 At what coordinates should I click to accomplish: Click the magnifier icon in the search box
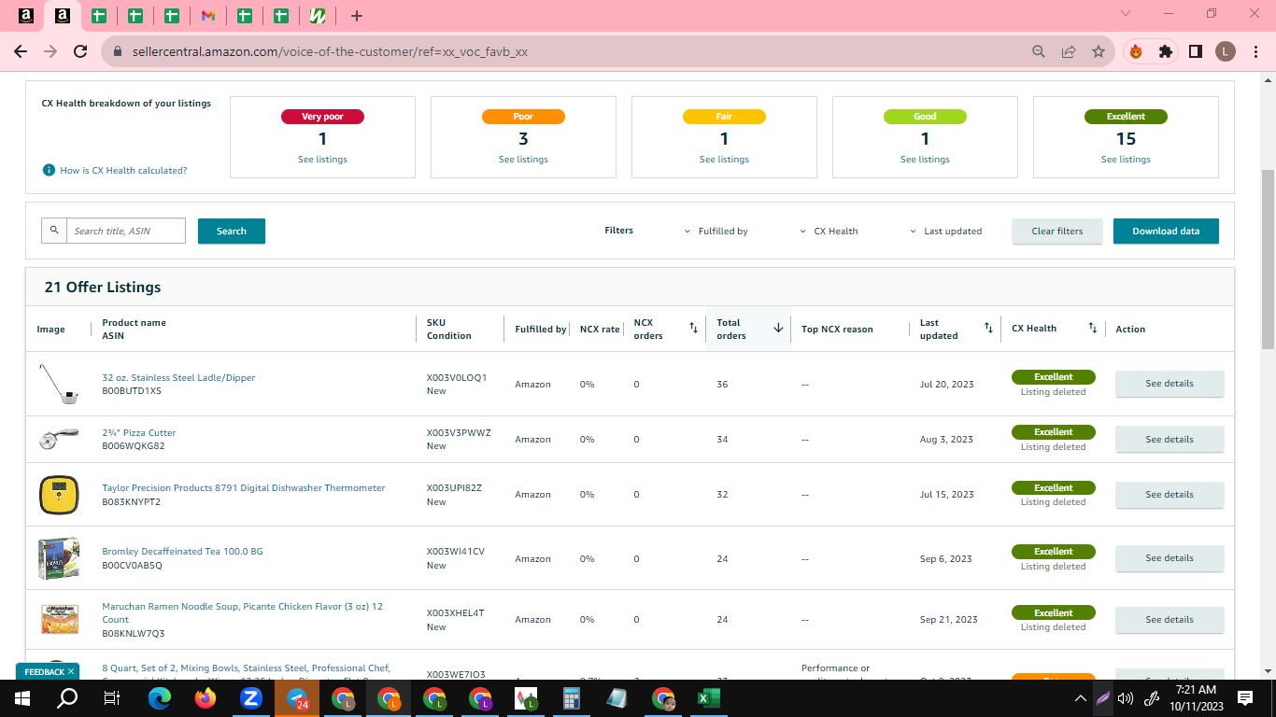tap(54, 231)
